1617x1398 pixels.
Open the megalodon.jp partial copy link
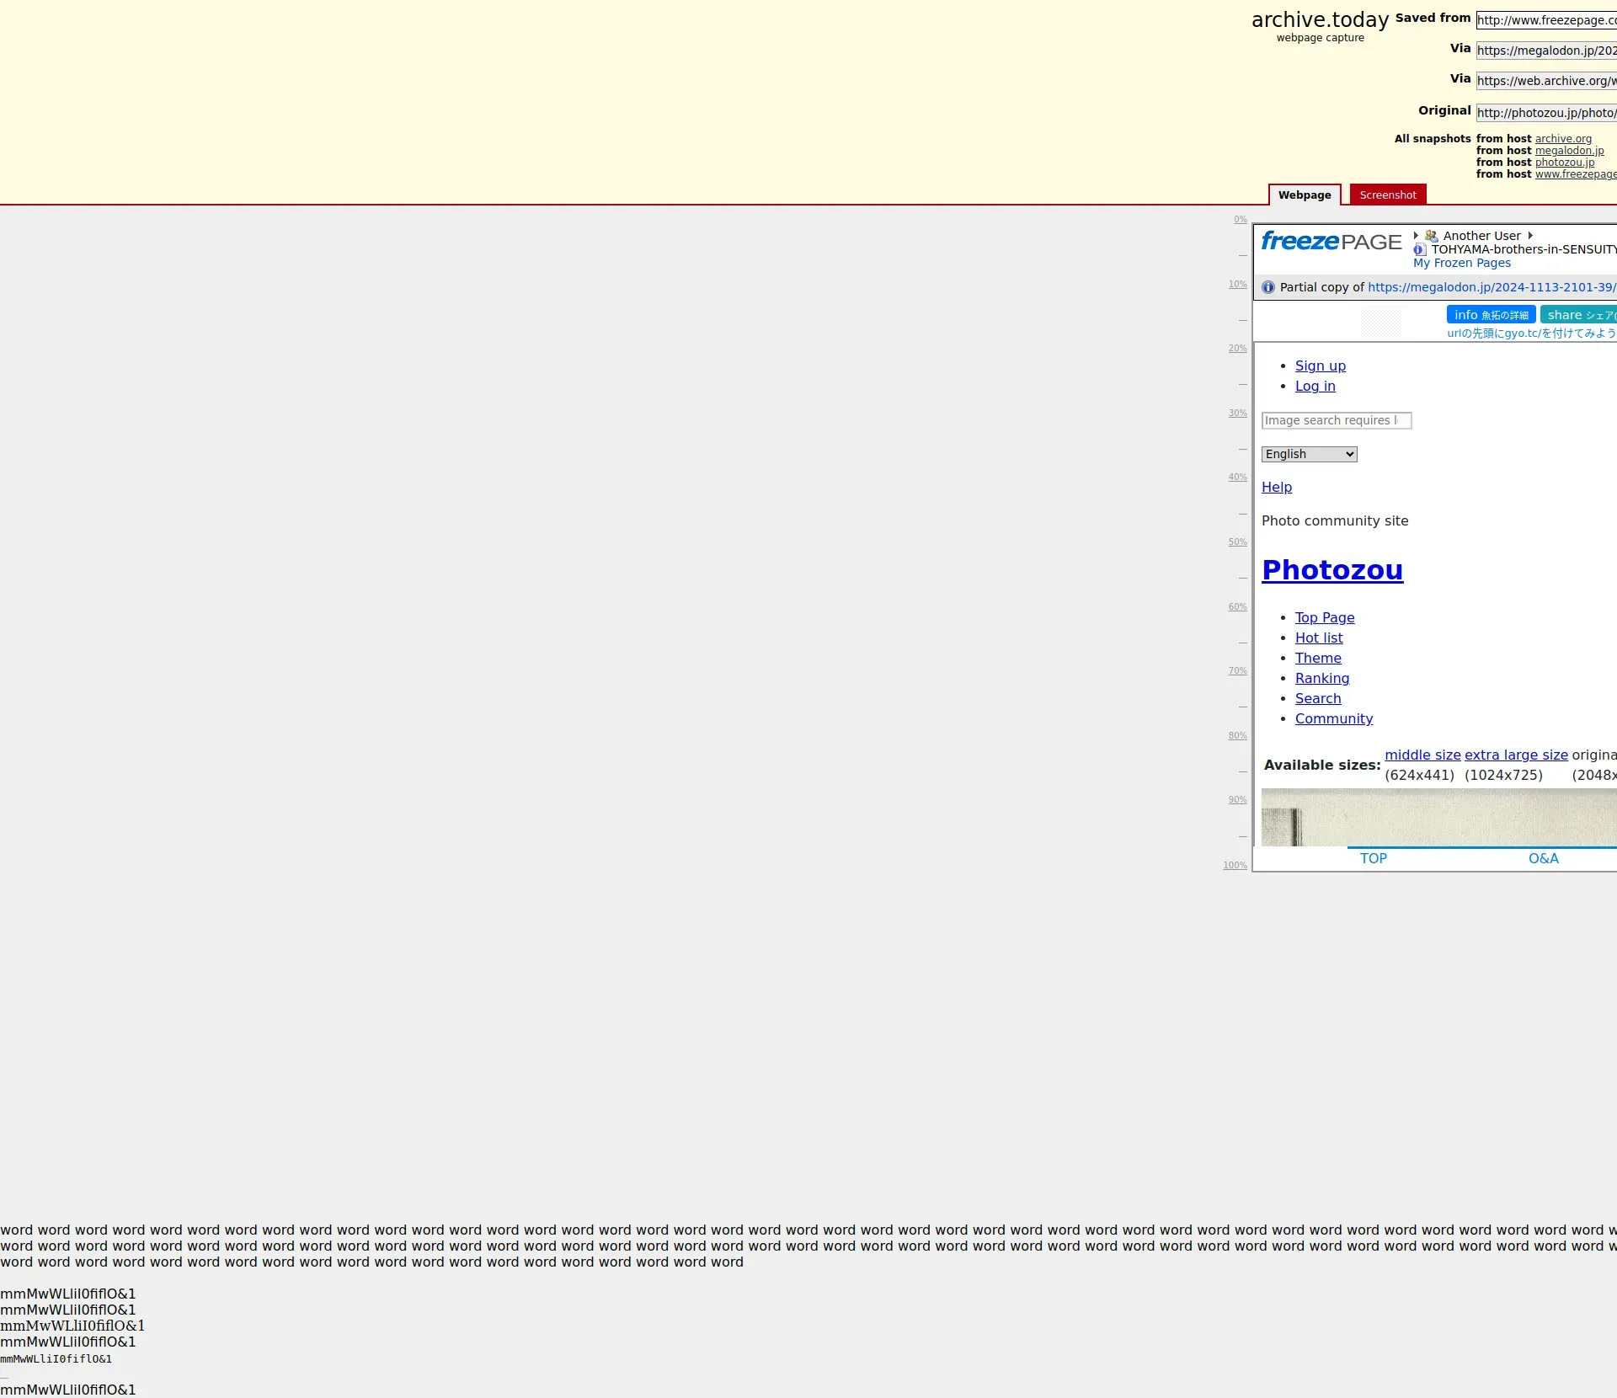(1492, 287)
